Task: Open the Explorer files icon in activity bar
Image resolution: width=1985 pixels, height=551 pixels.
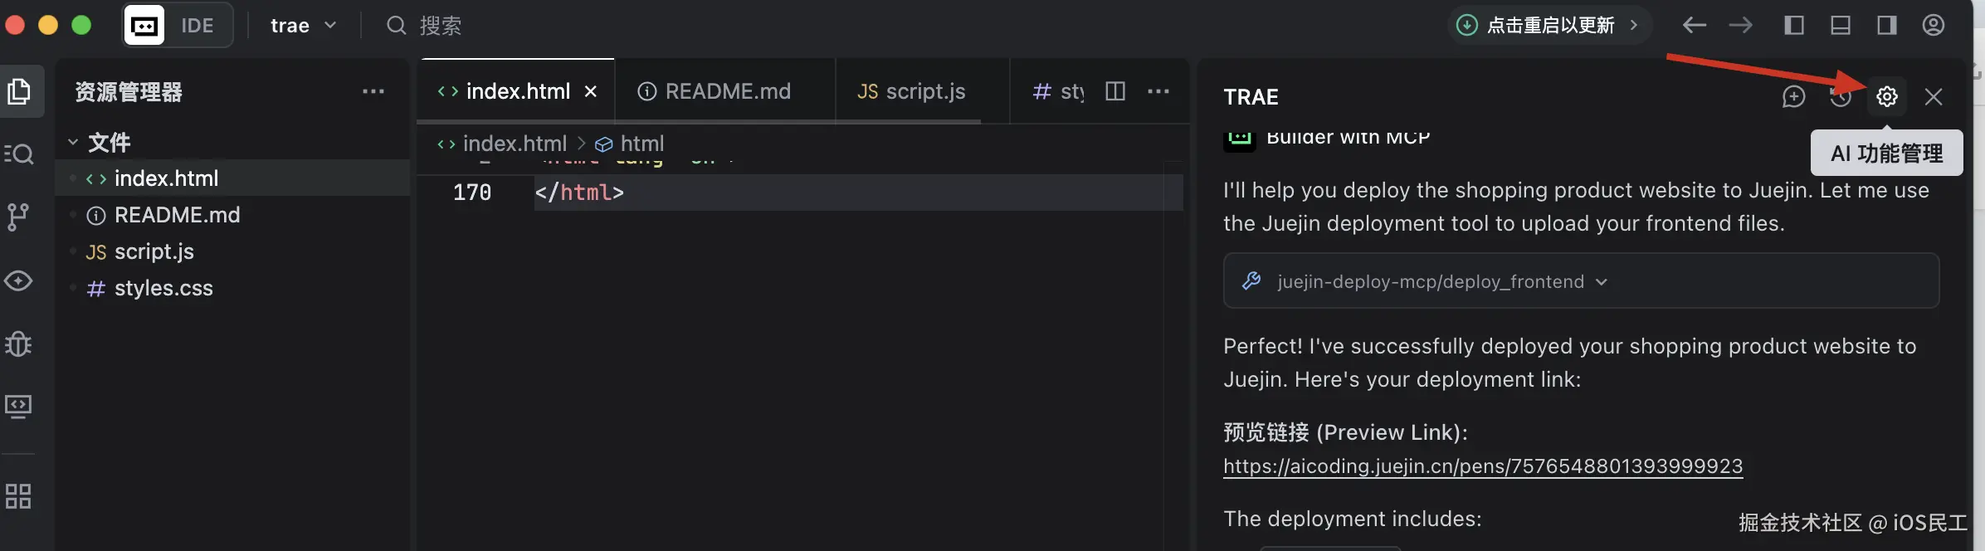Action: pos(19,91)
